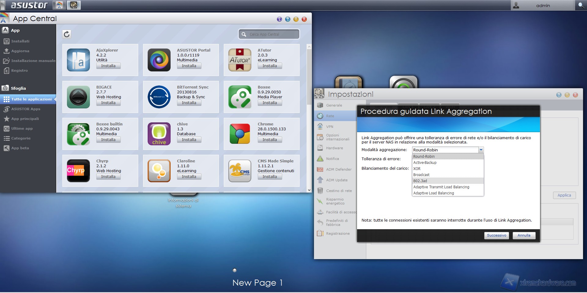The height and width of the screenshot is (293, 587).
Task: Open the Installati section in sidebar
Action: pos(20,41)
